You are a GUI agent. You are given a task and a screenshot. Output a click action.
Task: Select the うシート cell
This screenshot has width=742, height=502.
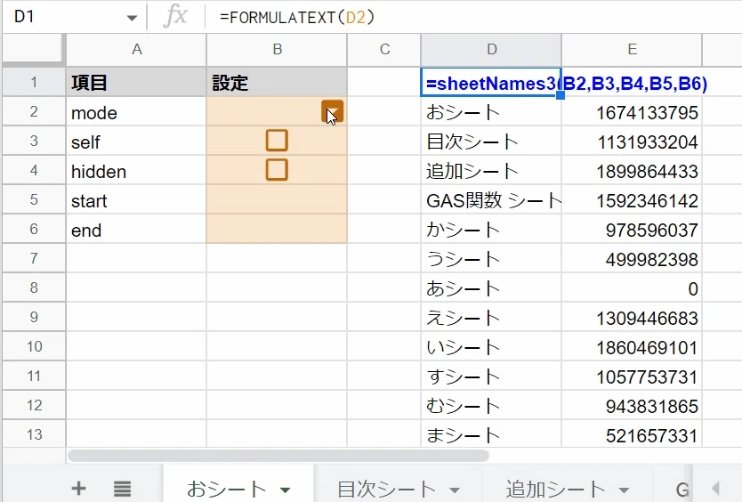(x=491, y=258)
